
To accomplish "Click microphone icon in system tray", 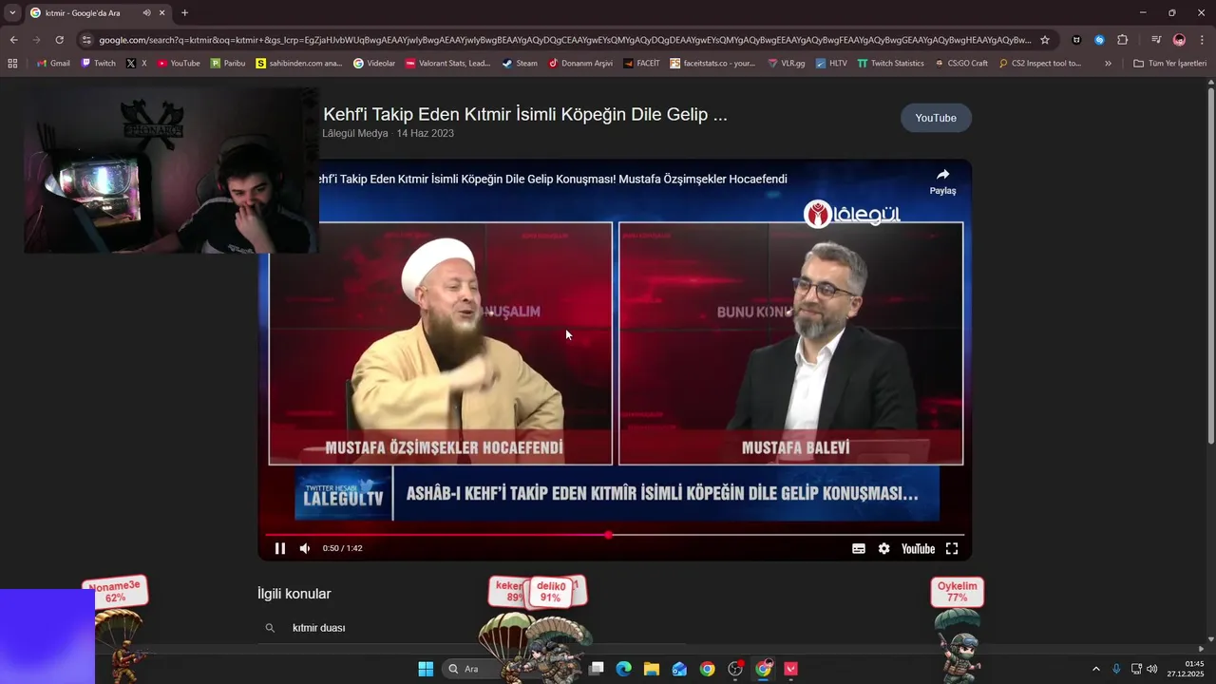I will (1117, 669).
